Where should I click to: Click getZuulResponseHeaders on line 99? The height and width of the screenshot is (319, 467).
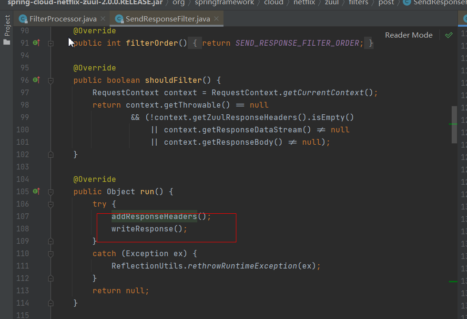[x=245, y=117]
